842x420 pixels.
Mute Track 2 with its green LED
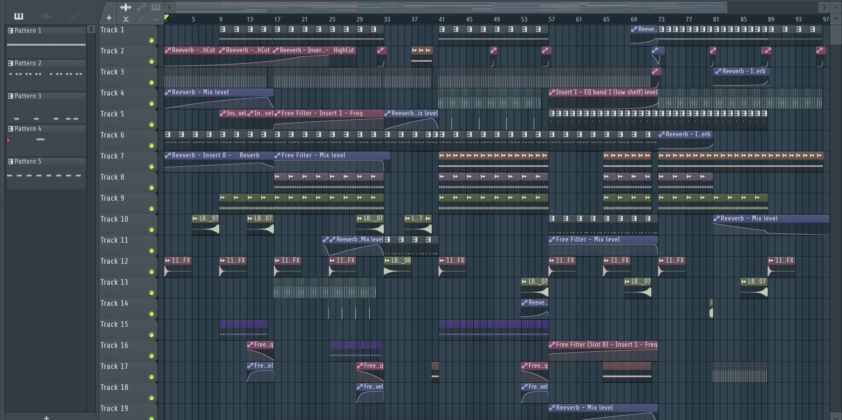click(x=151, y=61)
